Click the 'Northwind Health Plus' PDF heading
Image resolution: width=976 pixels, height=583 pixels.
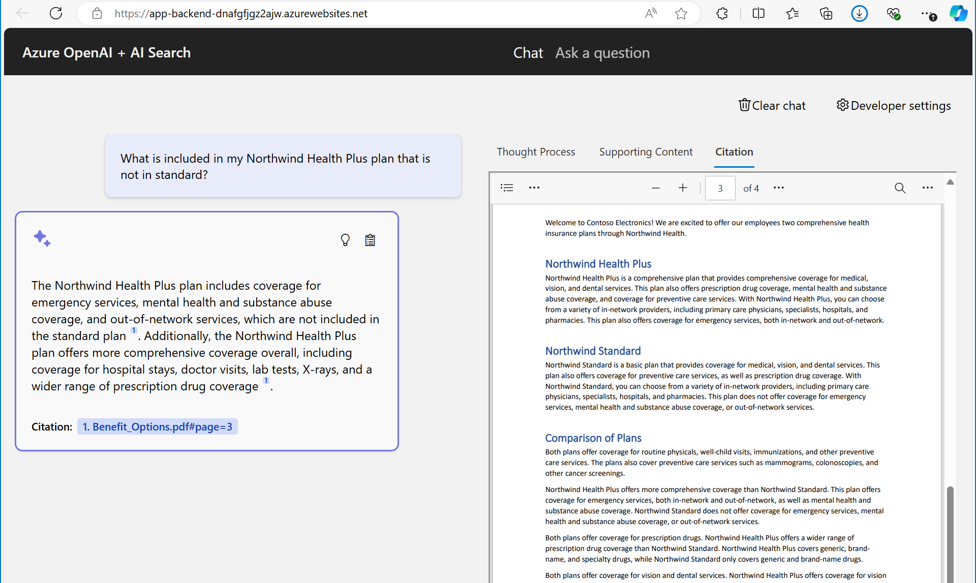pyautogui.click(x=598, y=264)
